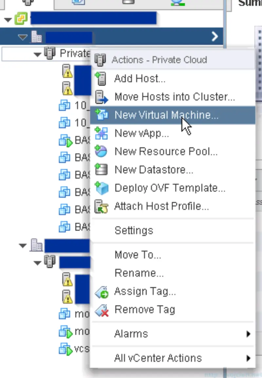Select the New Virtual Machine icon
Image resolution: width=262 pixels, height=378 pixels.
[x=103, y=115]
